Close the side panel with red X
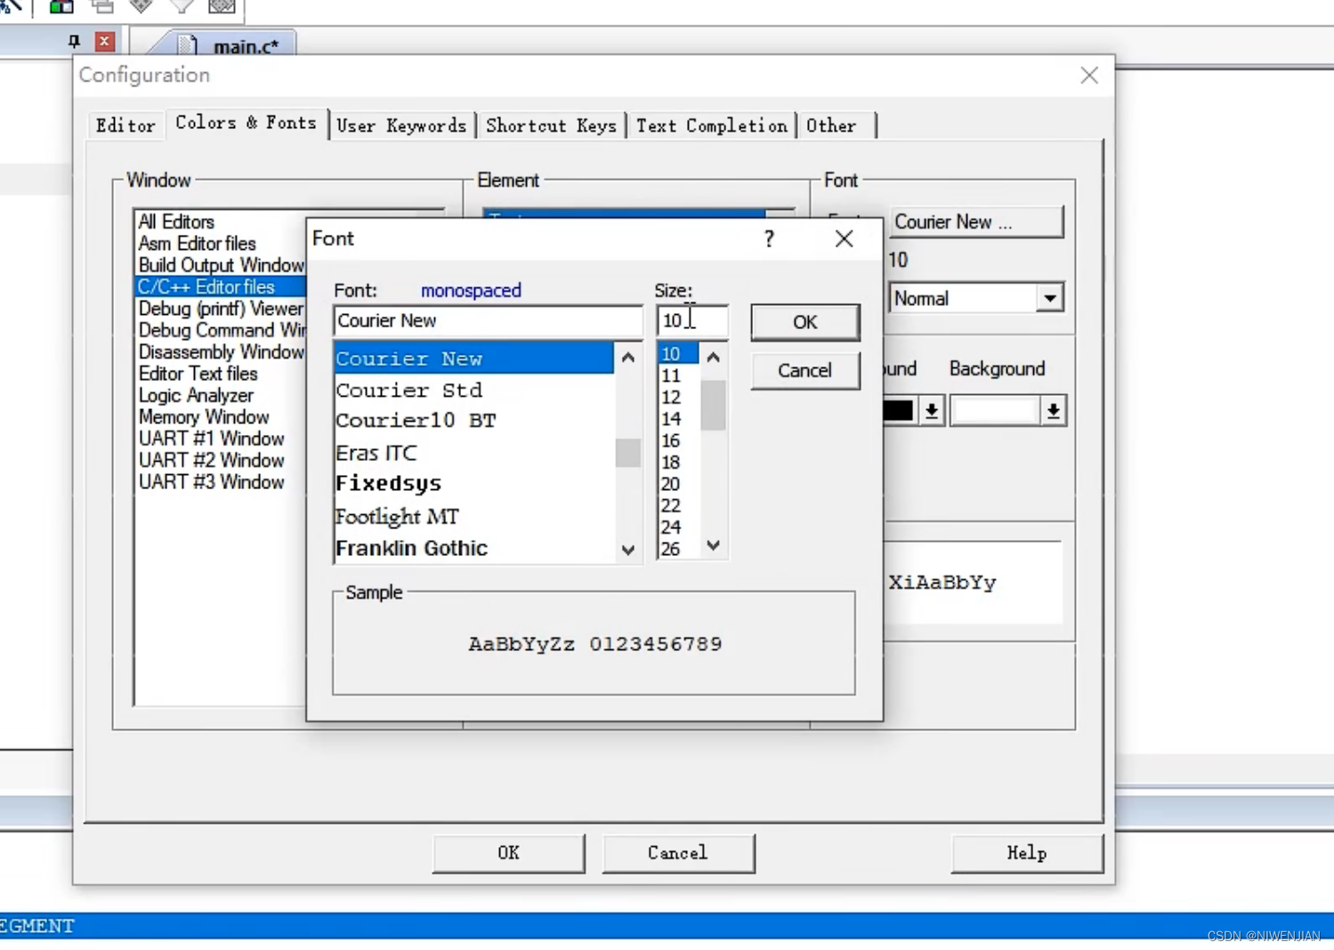Screen dimensions: 1334x950 [105, 41]
